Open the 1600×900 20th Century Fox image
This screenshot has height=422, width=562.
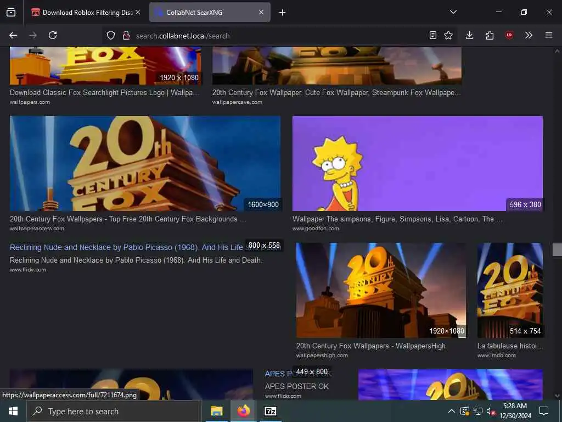tap(145, 163)
